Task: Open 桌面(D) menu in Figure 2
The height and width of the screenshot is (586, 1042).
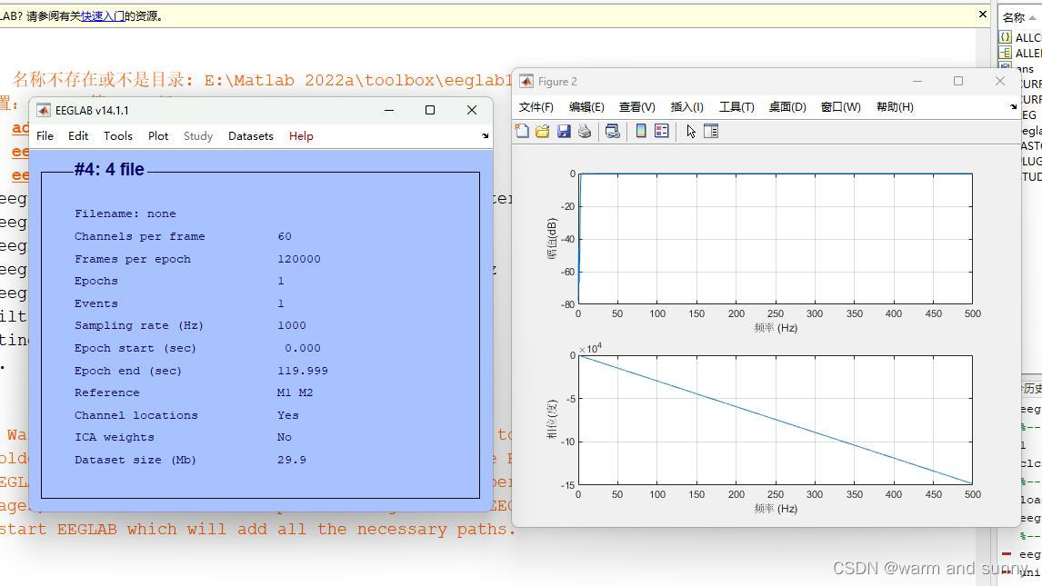Action: click(x=787, y=107)
